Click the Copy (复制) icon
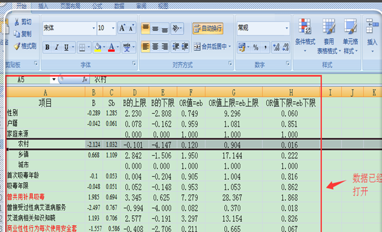The width and height of the screenshot is (382, 232). pyautogui.click(x=17, y=34)
